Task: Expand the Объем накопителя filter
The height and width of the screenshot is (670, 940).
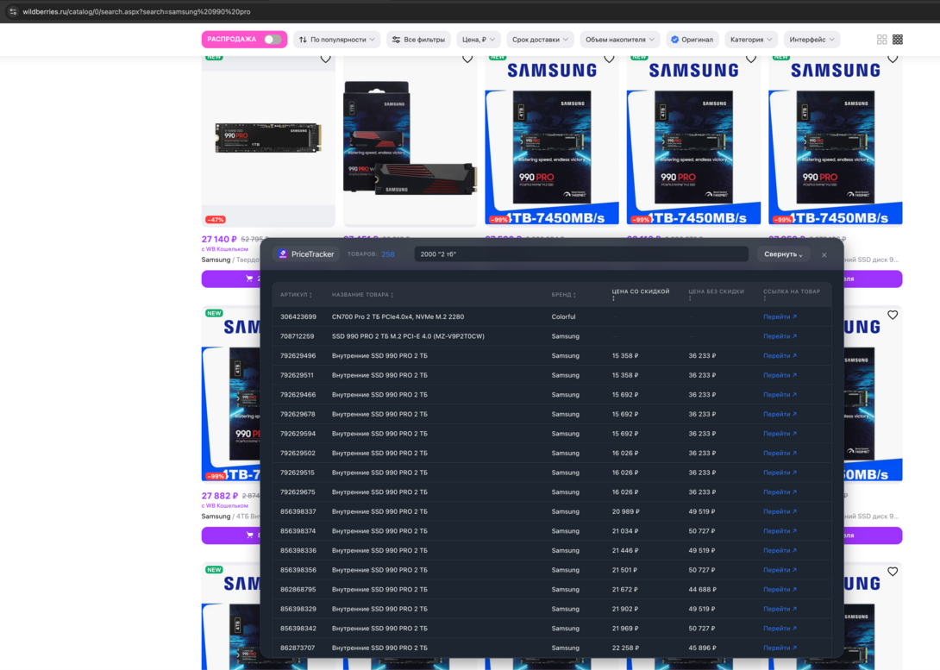Action: click(x=620, y=40)
